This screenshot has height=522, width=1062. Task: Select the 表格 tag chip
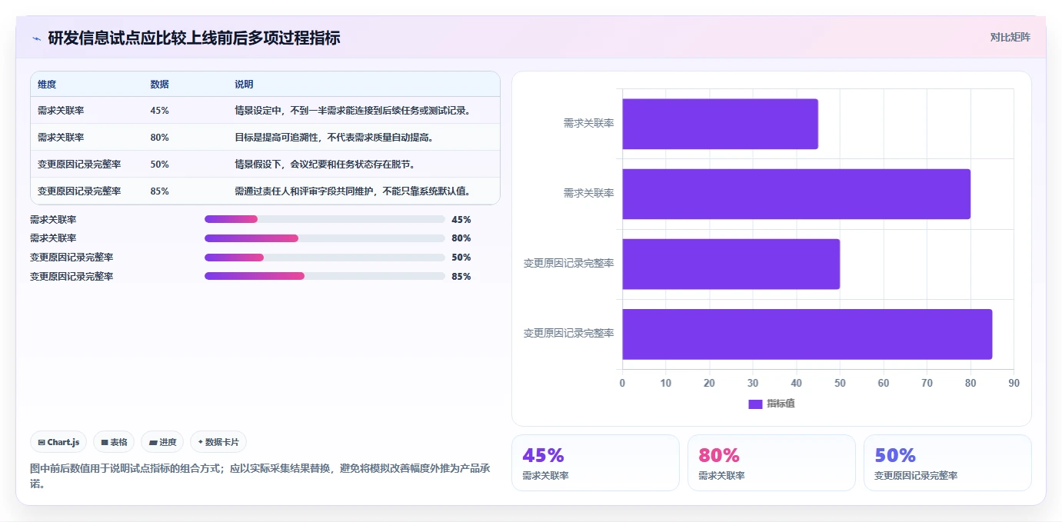[x=114, y=442]
